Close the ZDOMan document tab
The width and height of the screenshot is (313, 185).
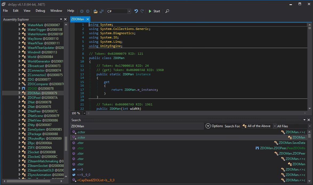[x=87, y=19]
